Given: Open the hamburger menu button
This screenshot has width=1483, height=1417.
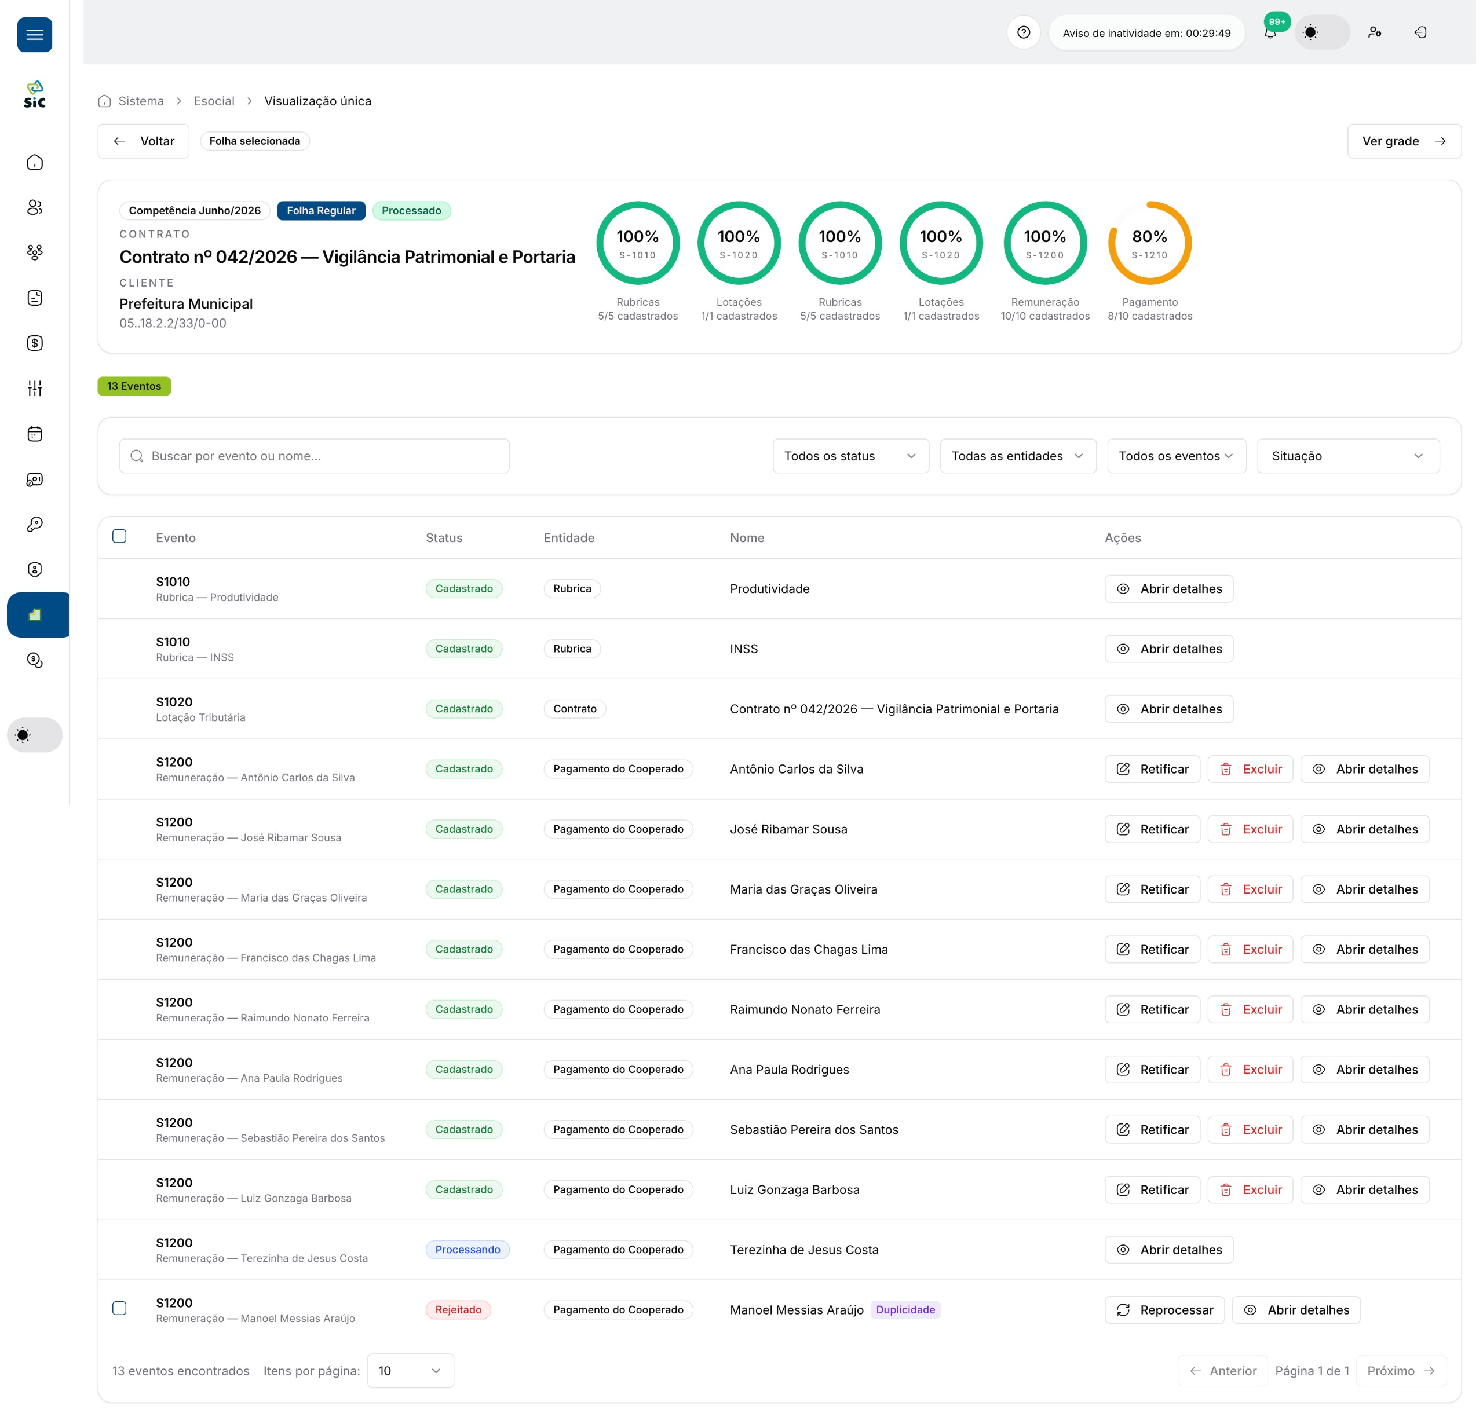Looking at the screenshot, I should click(35, 35).
